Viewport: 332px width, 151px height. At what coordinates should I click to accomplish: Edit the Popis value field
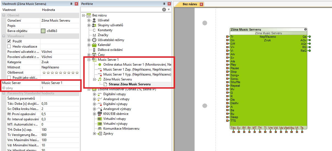pos(60,26)
